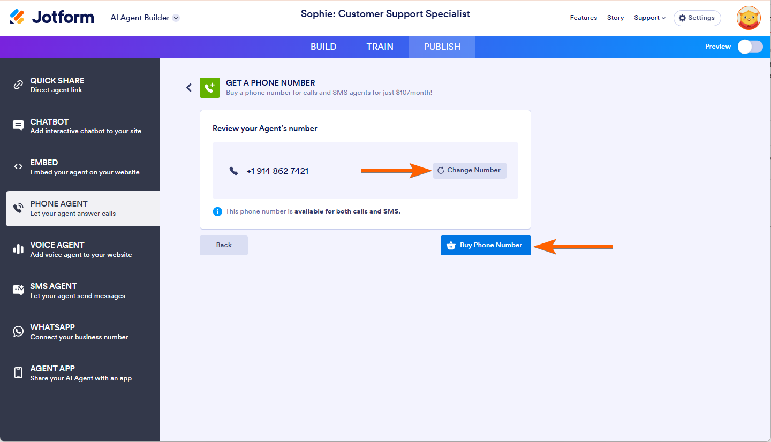Click the back chevron beside Get a Phone Number
The height and width of the screenshot is (442, 771).
tap(189, 88)
